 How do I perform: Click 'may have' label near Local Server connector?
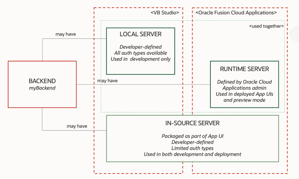coord(66,34)
